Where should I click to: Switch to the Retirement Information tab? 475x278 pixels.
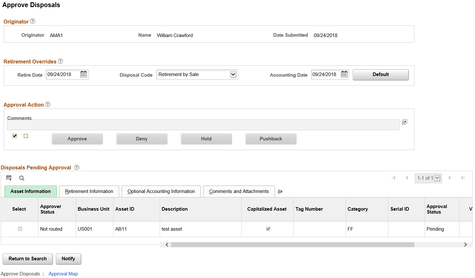[89, 191]
